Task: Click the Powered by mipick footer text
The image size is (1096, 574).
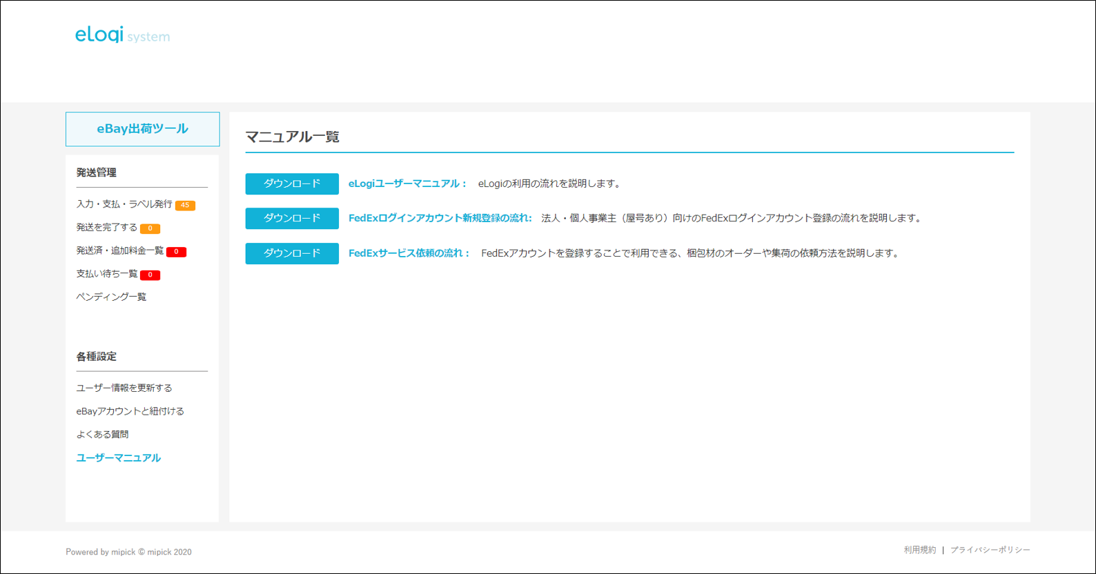Action: [x=128, y=552]
